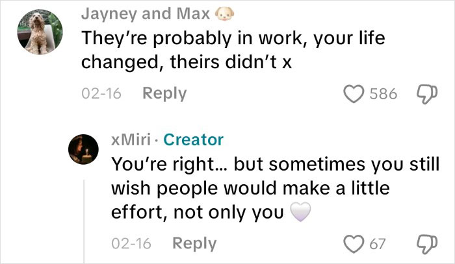Open Jayney and Max dog profile picture
455x264 pixels.
pyautogui.click(x=40, y=32)
